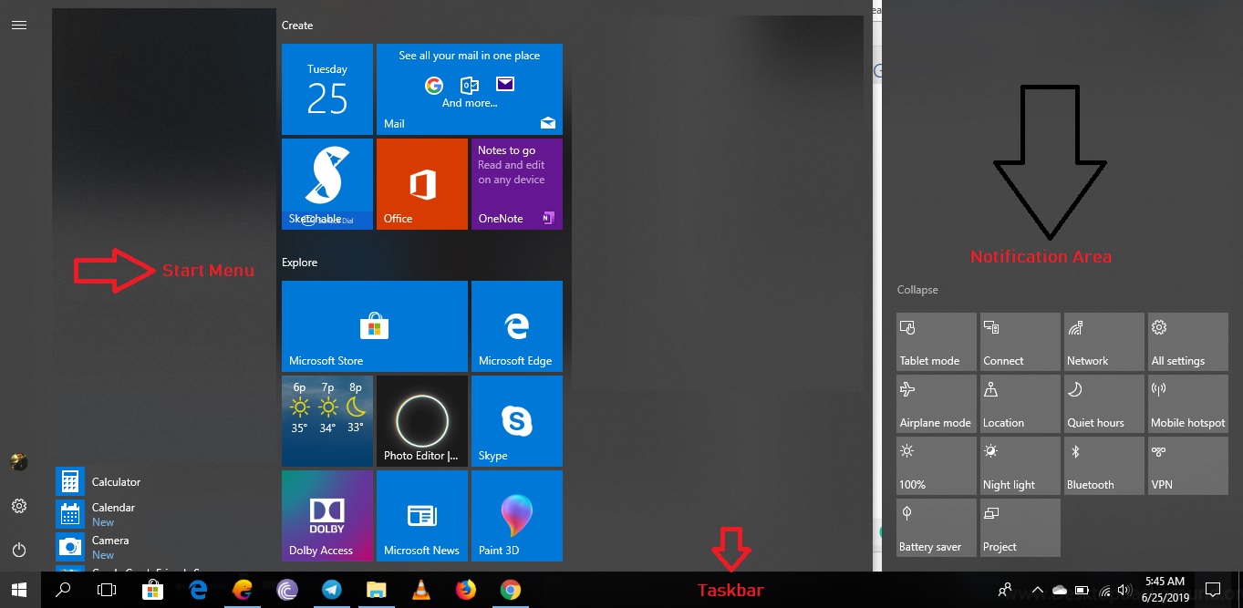Show hidden system tray icons

click(1037, 590)
